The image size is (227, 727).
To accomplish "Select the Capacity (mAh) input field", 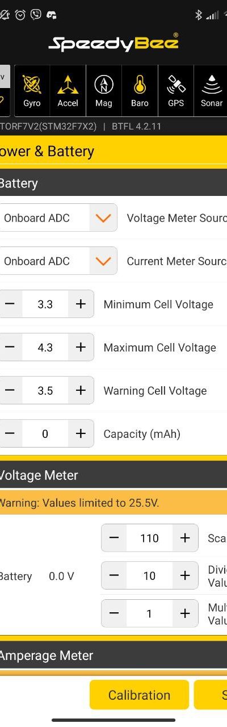I will [45, 433].
